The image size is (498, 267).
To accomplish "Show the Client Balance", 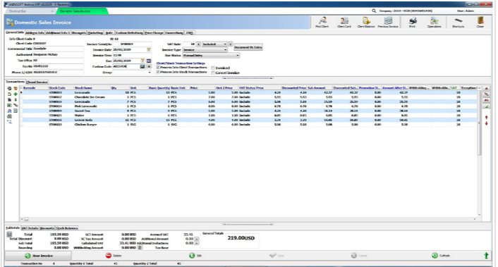I will (x=366, y=23).
